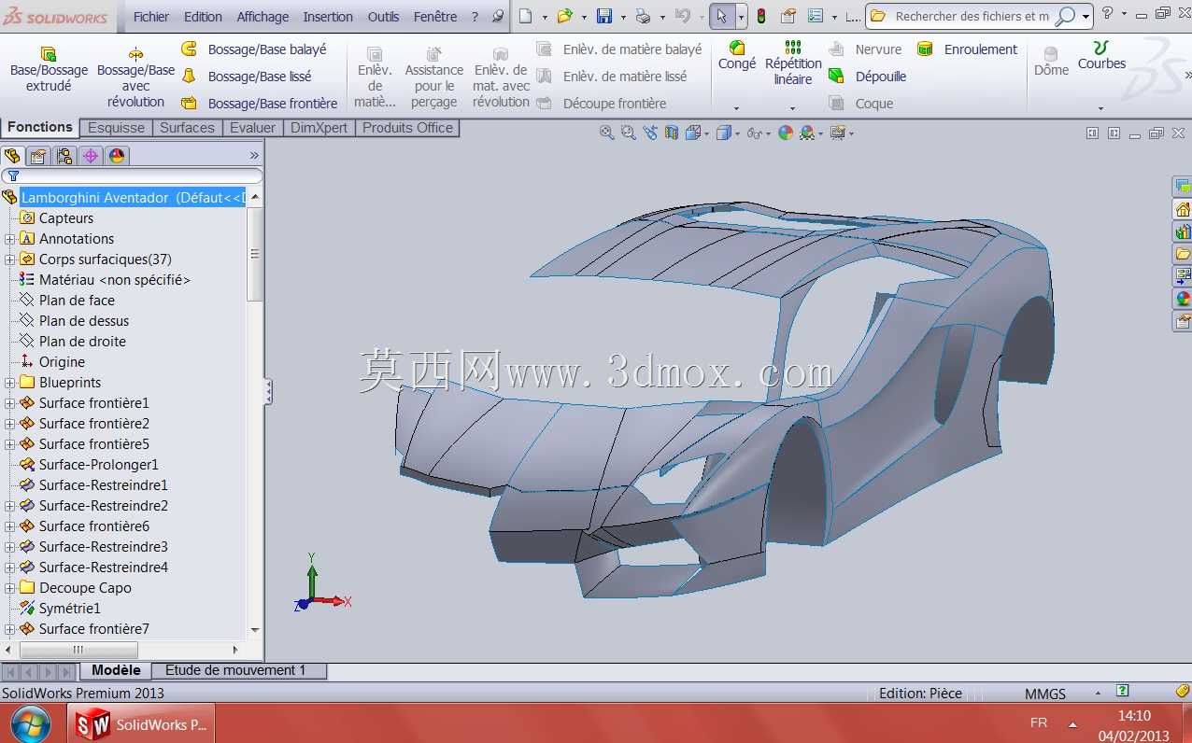Open the Insertion menu

point(328,17)
